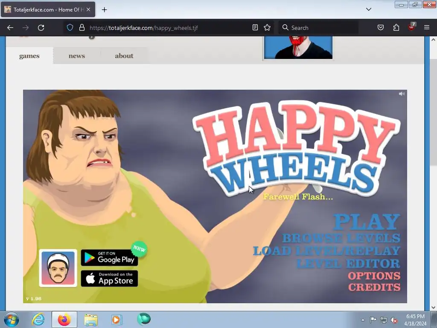Open the Windows Start menu
The height and width of the screenshot is (328, 437).
click(x=12, y=319)
